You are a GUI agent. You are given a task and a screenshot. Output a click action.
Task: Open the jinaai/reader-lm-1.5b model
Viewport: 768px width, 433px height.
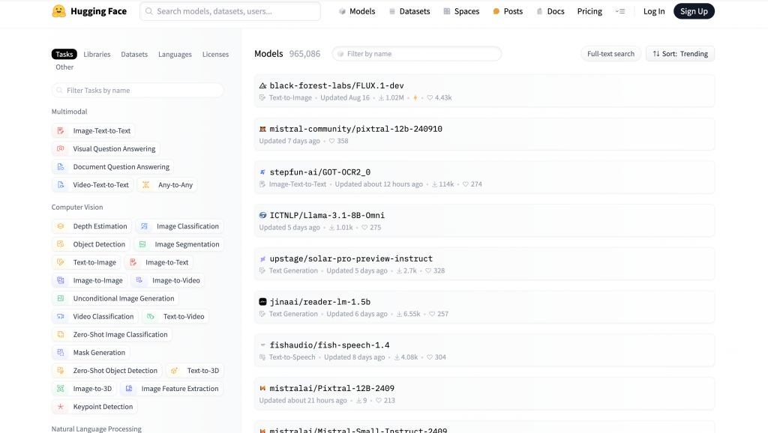coord(484,307)
